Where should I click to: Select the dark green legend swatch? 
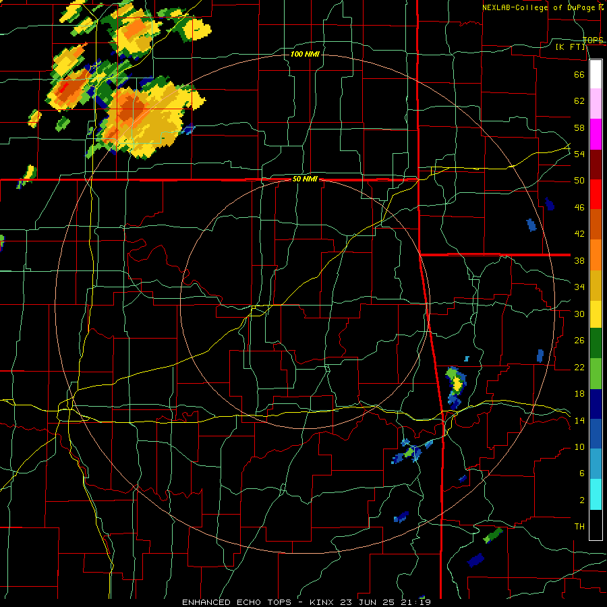click(596, 343)
